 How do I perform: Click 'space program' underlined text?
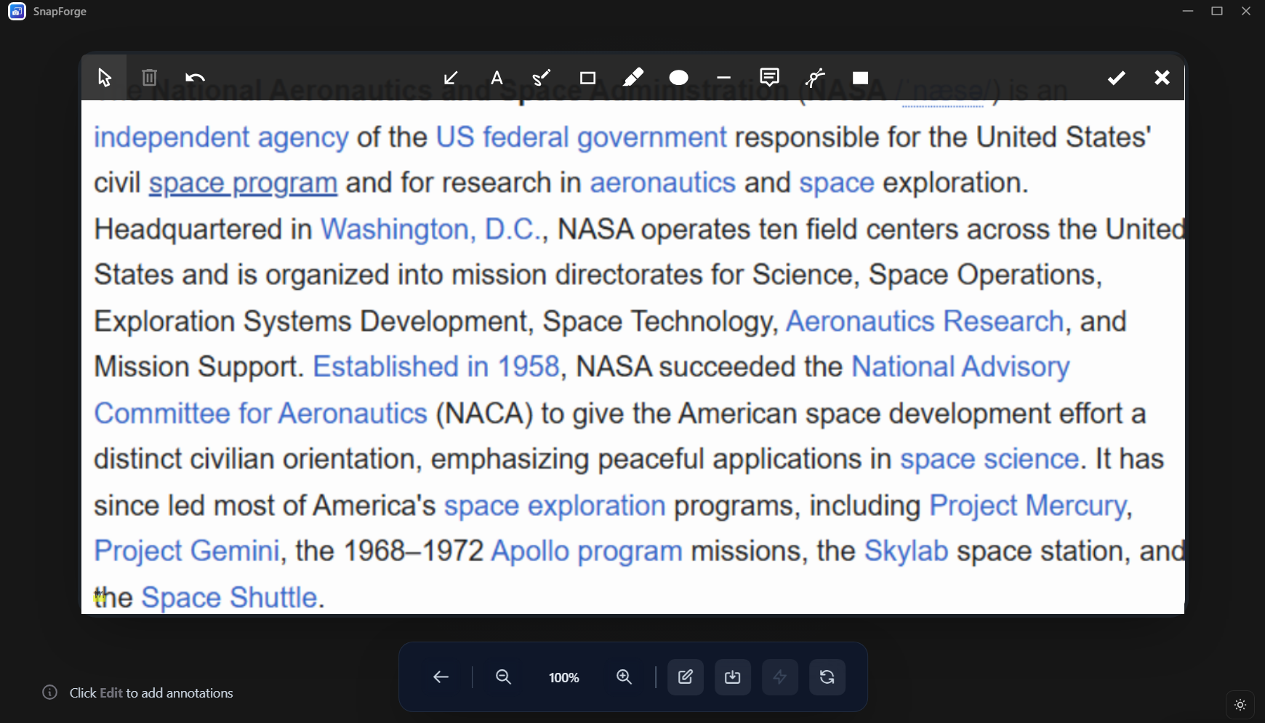(243, 183)
